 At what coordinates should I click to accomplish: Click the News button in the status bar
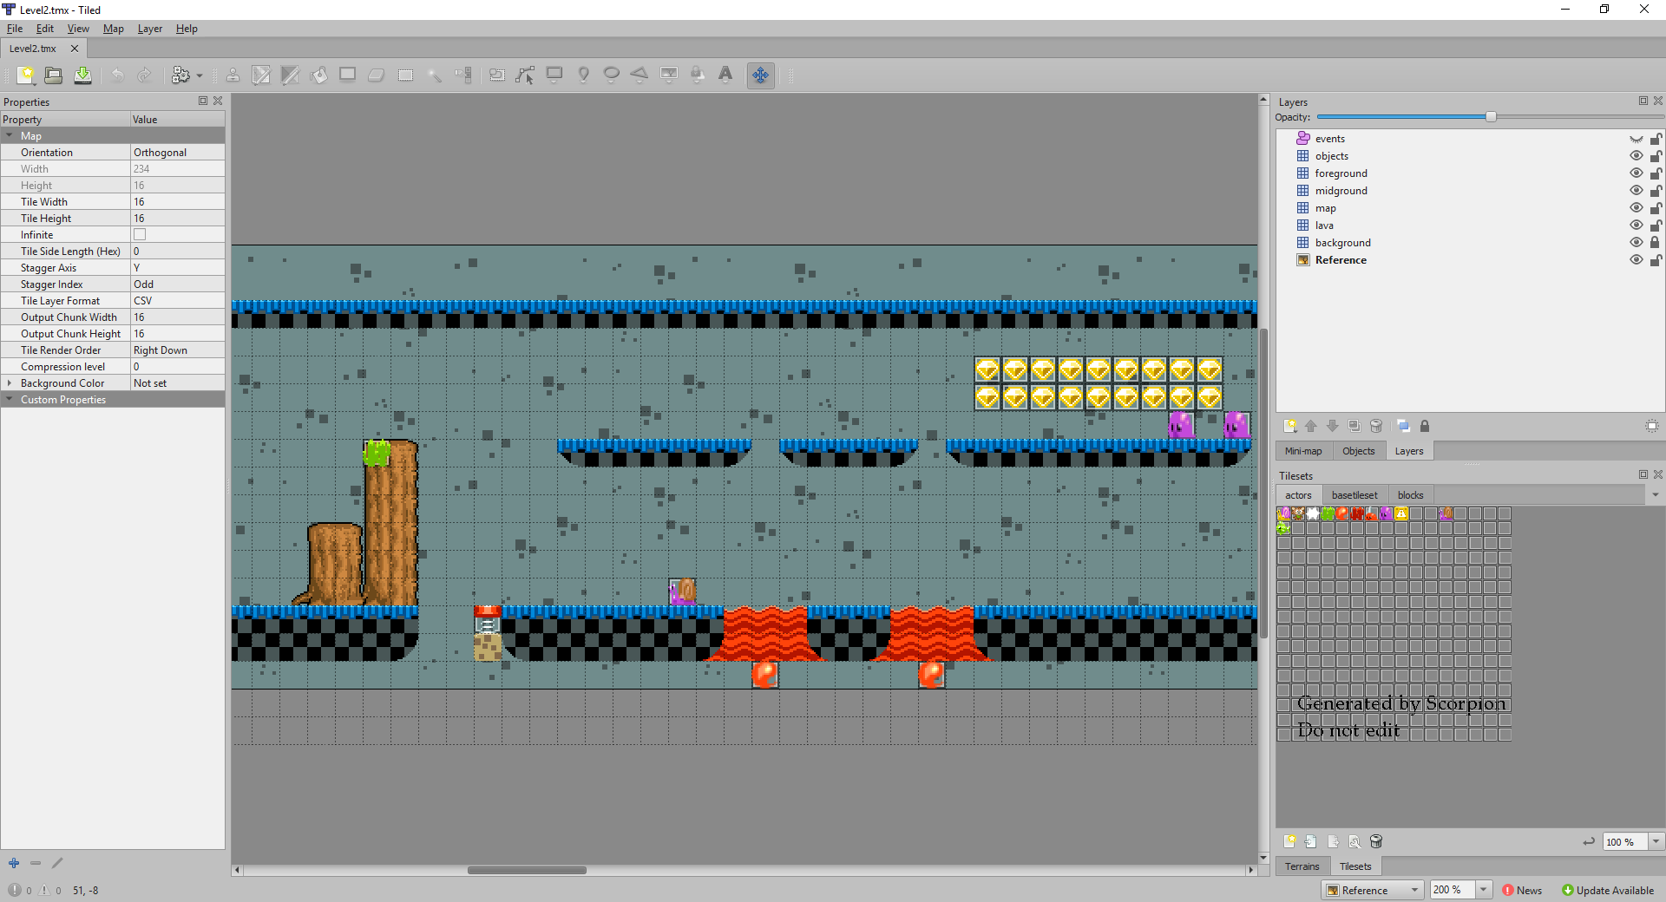pos(1522,890)
